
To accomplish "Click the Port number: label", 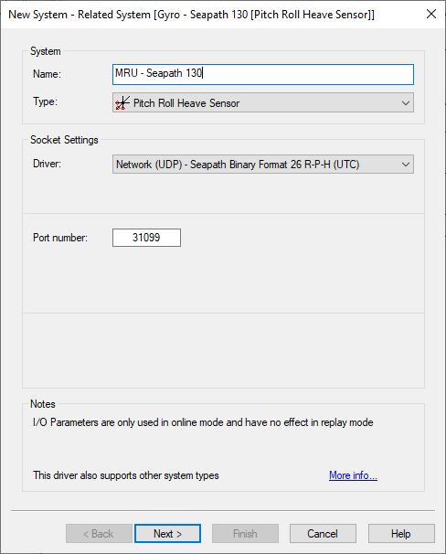I will pyautogui.click(x=60, y=238).
